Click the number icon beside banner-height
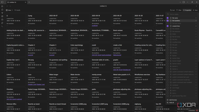The height and width of the screenshot is (112, 199). pos(171,61)
